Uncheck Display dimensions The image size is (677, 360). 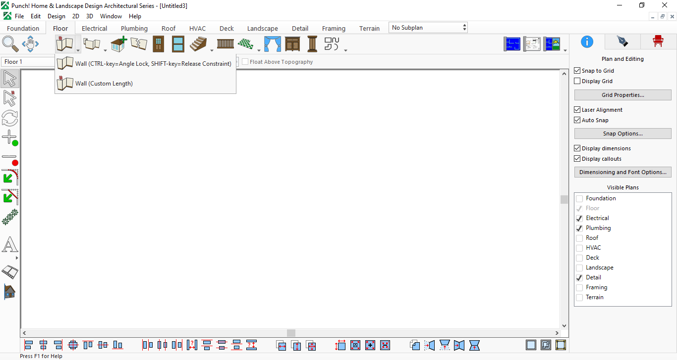[x=577, y=148]
